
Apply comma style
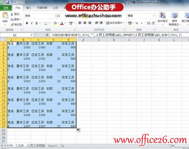pos(142,23)
